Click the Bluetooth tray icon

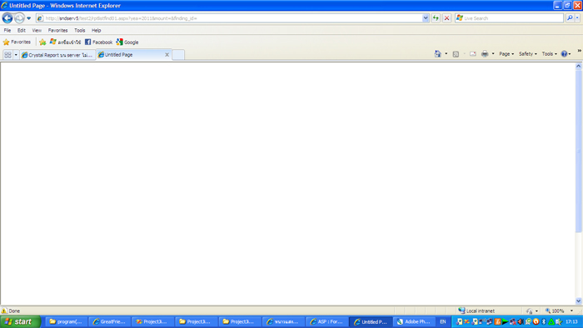click(x=544, y=321)
